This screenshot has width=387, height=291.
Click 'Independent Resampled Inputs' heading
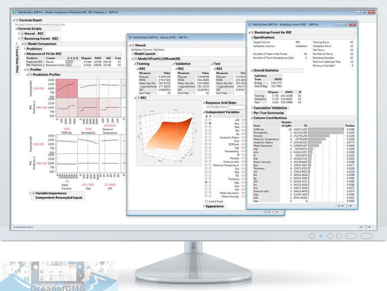pos(59,198)
